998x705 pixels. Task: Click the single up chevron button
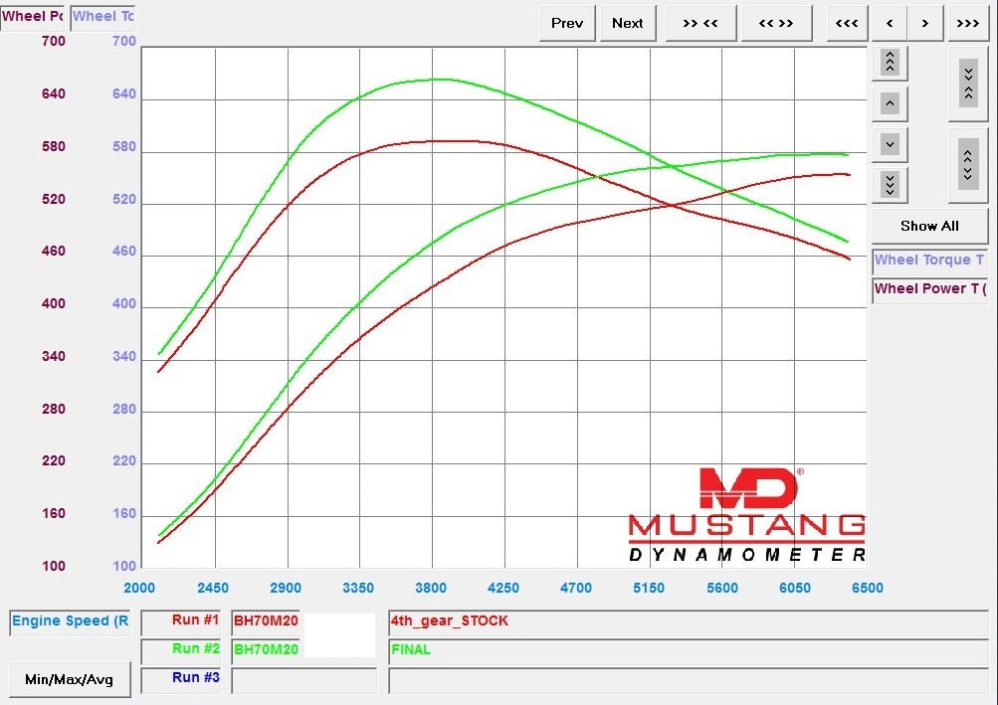tap(890, 103)
